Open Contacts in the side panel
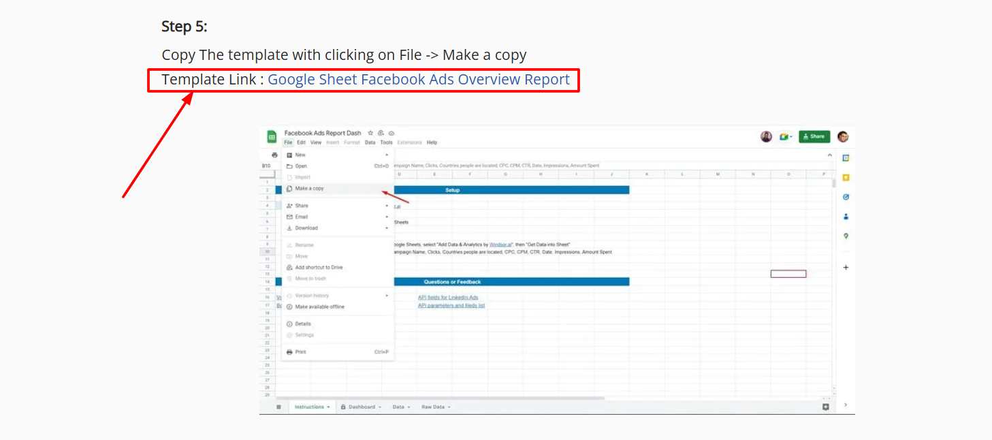 846,217
